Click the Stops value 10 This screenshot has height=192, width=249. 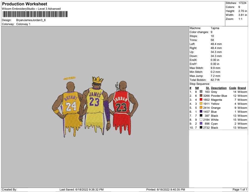coord(212,36)
